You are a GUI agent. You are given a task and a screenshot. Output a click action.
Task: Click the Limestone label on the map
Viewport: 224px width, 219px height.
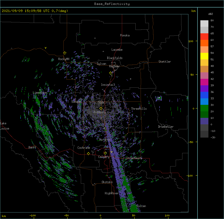tap(40, 93)
